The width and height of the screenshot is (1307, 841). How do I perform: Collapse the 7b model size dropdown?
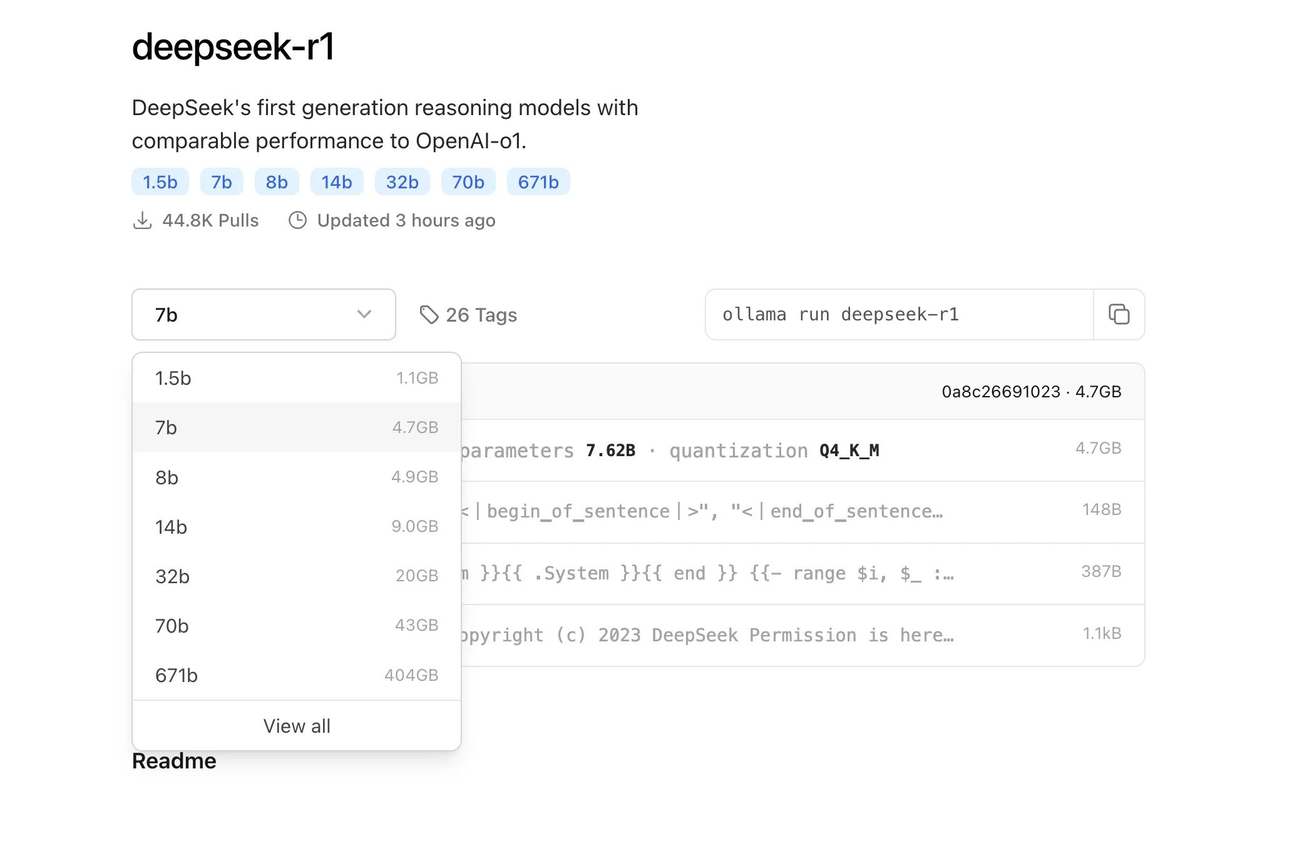[264, 314]
